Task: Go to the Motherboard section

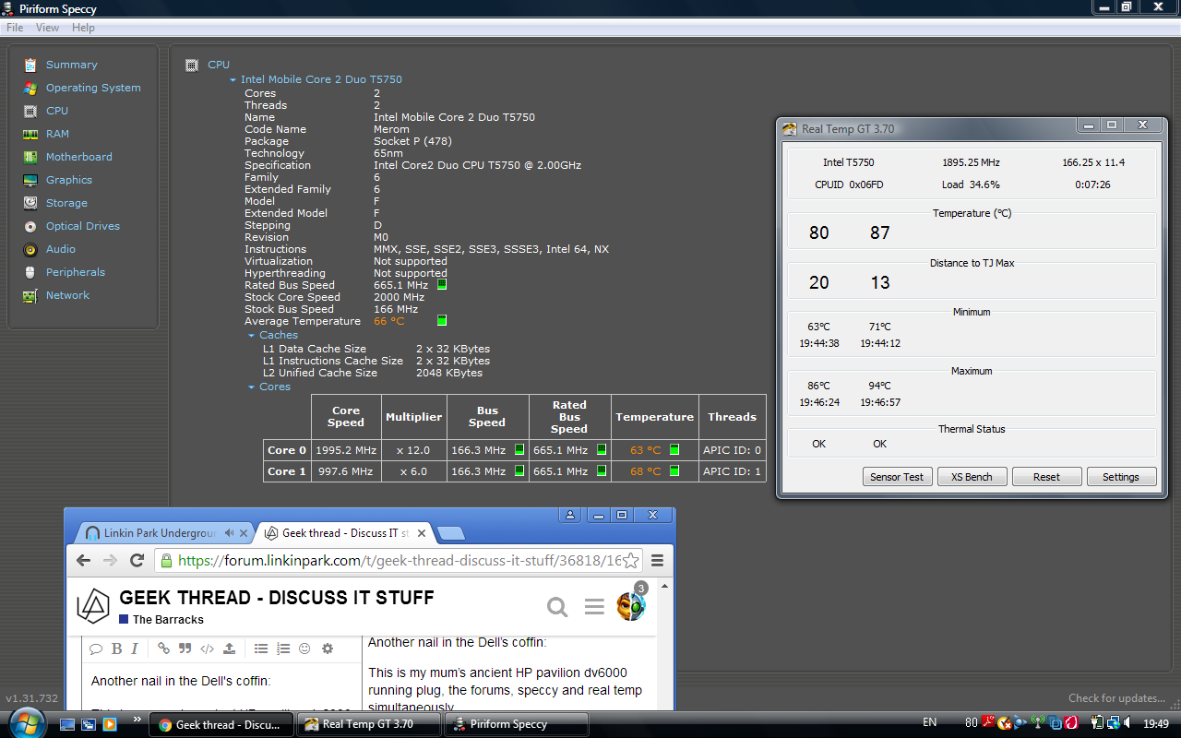Action: pyautogui.click(x=78, y=157)
